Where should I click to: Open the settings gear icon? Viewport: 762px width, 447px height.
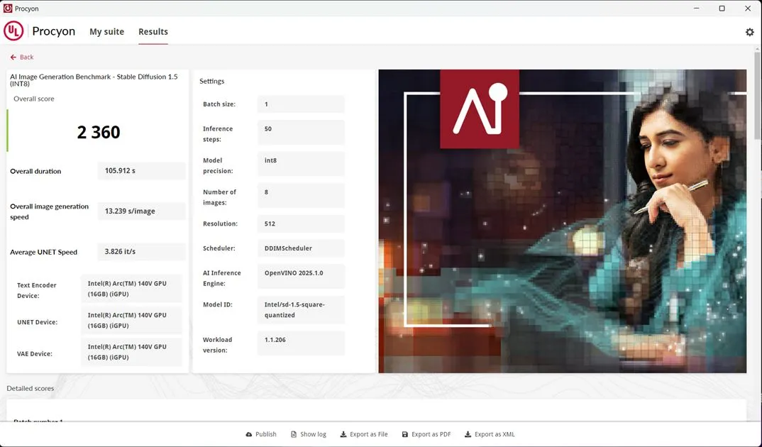pyautogui.click(x=749, y=32)
